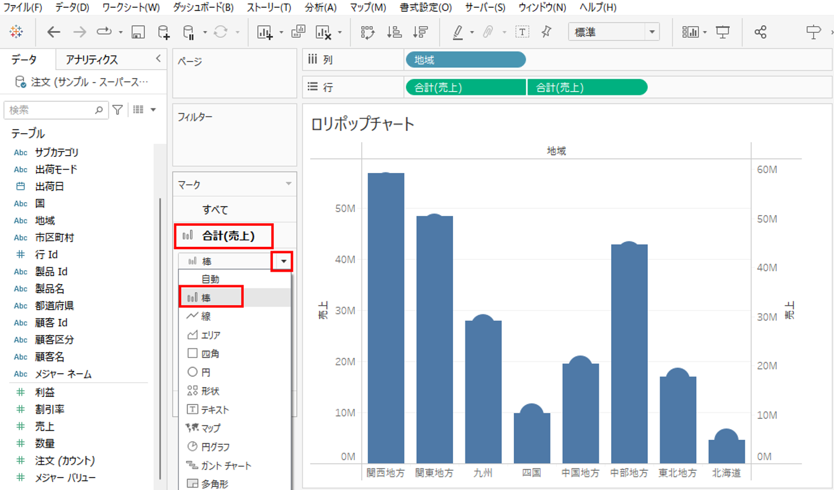
Task: Select 線 line mark type option
Action: 235,316
